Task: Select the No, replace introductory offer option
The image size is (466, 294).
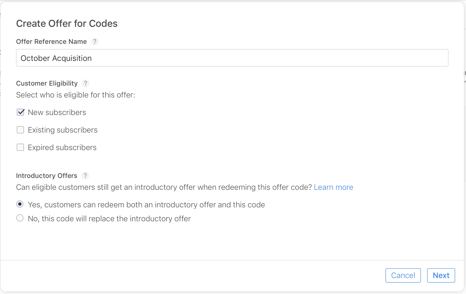Action: pos(20,218)
